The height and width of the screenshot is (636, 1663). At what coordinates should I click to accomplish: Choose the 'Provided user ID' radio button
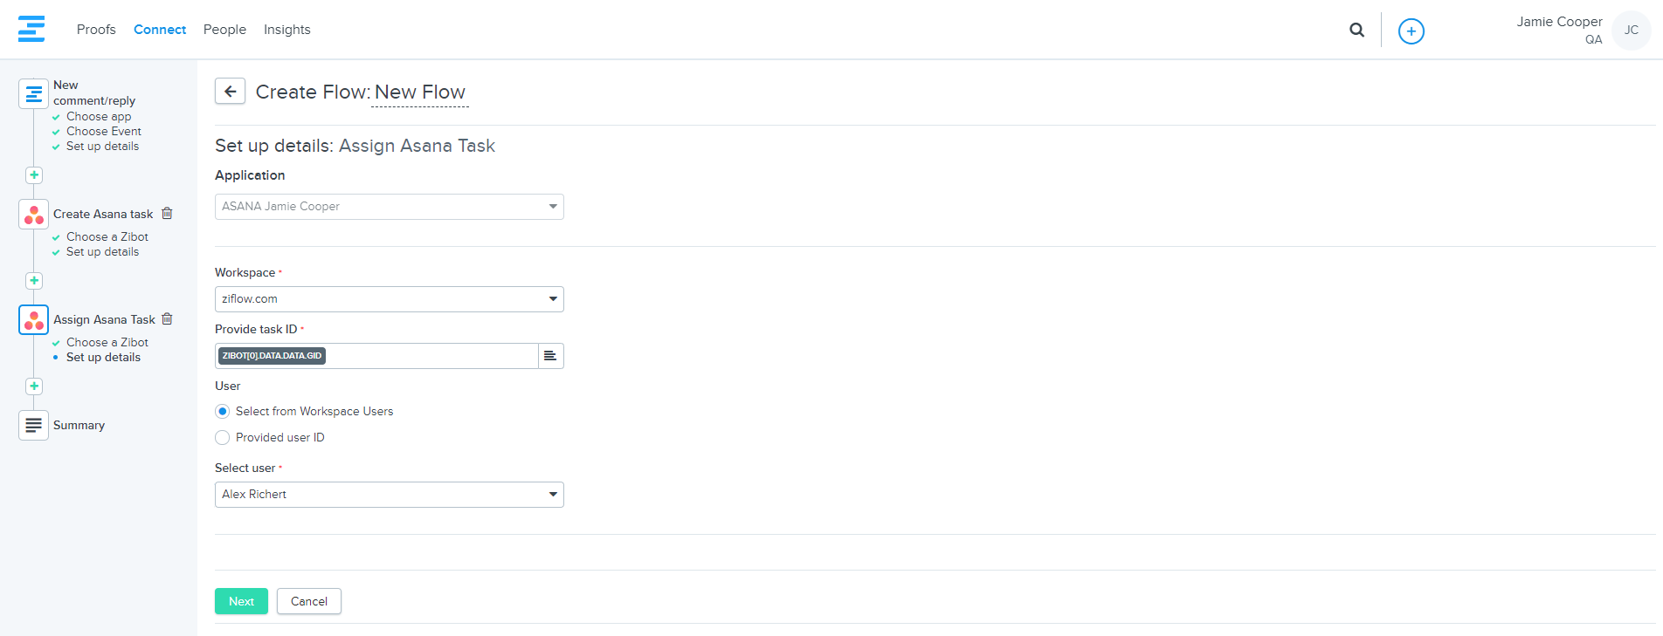[223, 438]
